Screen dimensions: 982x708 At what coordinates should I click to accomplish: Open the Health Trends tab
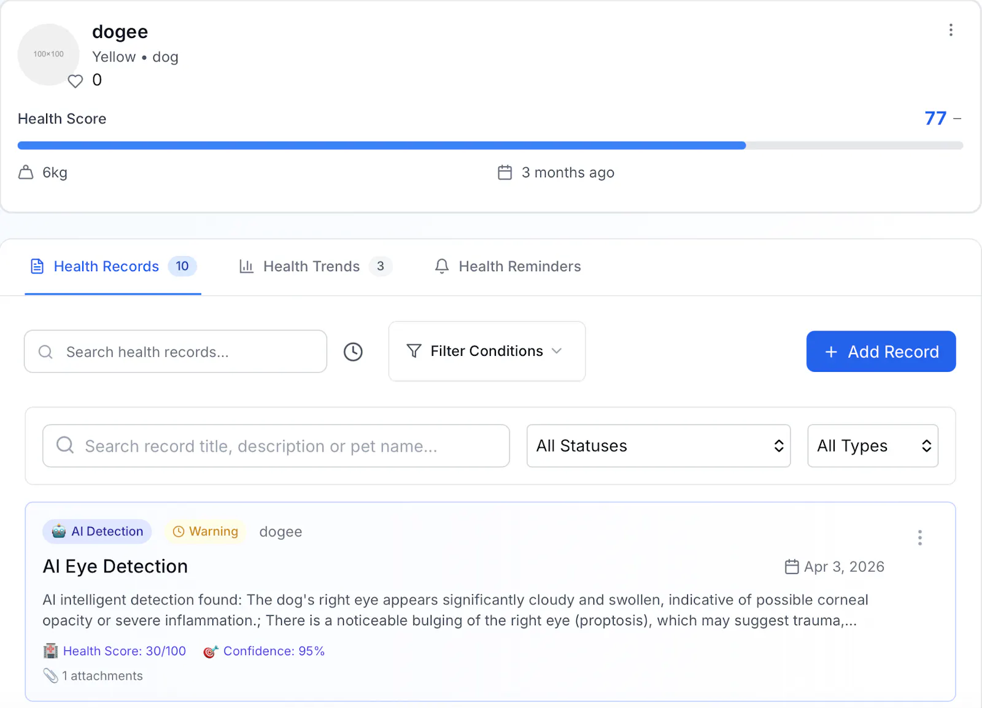point(315,266)
